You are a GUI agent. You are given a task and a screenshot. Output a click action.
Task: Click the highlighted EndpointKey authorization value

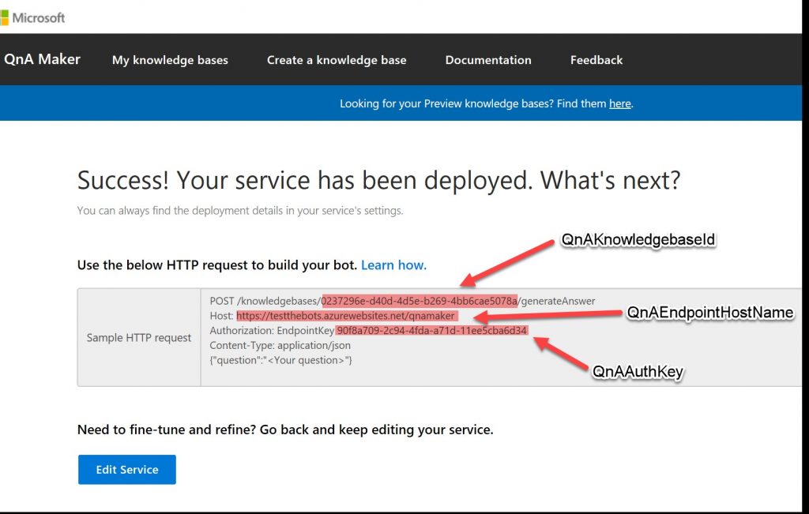pyautogui.click(x=432, y=330)
